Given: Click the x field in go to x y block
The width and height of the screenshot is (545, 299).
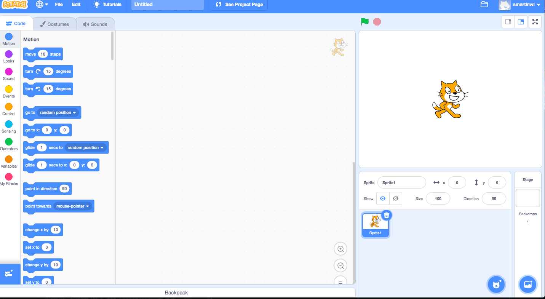Looking at the screenshot, I should point(46,130).
